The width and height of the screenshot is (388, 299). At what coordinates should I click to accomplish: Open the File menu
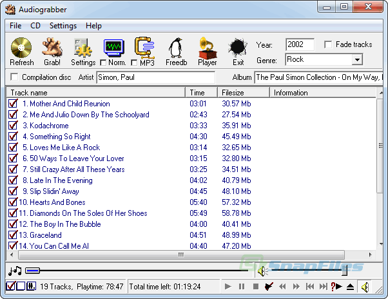(15, 26)
